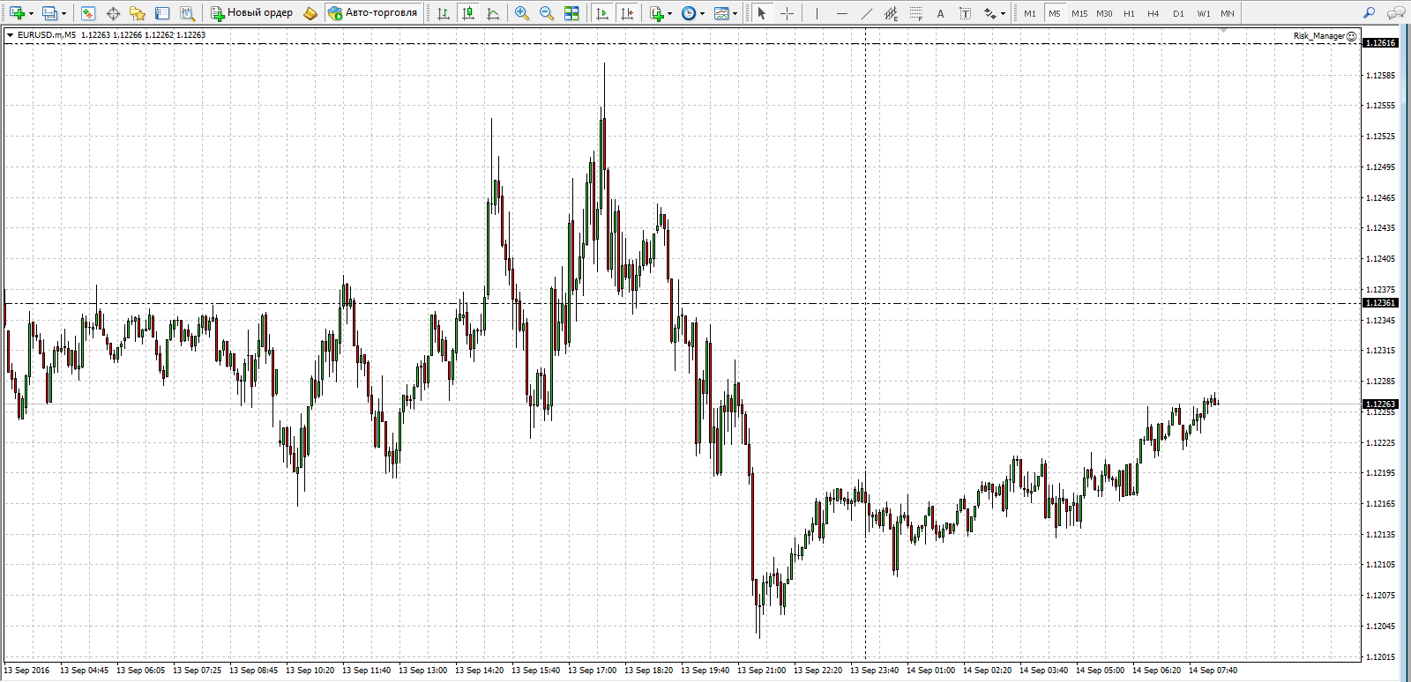
Task: Click the 1.12361 horizontal price level line
Action: 679,303
